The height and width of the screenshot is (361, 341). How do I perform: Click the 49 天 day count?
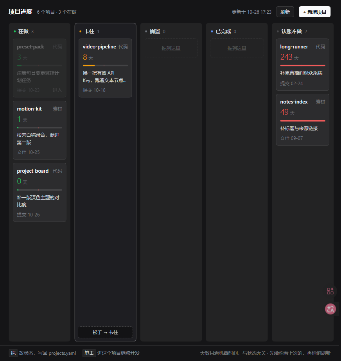[x=287, y=112]
